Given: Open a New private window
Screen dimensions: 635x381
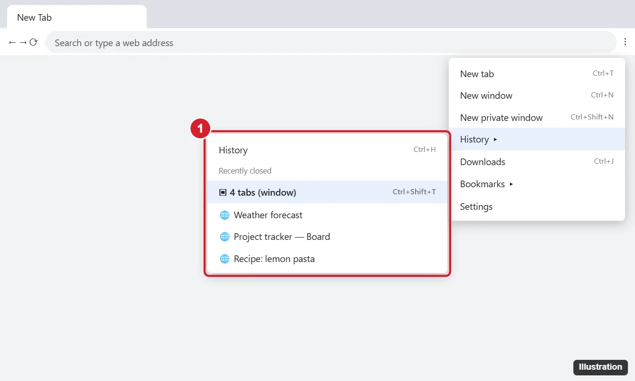Looking at the screenshot, I should click(x=537, y=118).
